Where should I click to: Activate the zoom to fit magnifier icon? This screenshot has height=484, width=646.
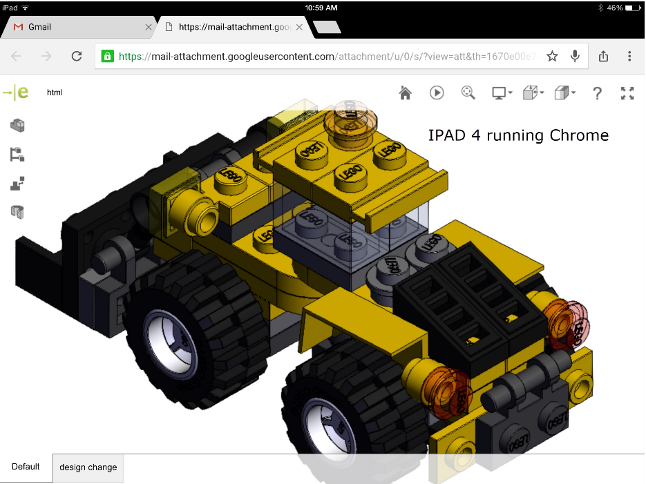(x=468, y=93)
